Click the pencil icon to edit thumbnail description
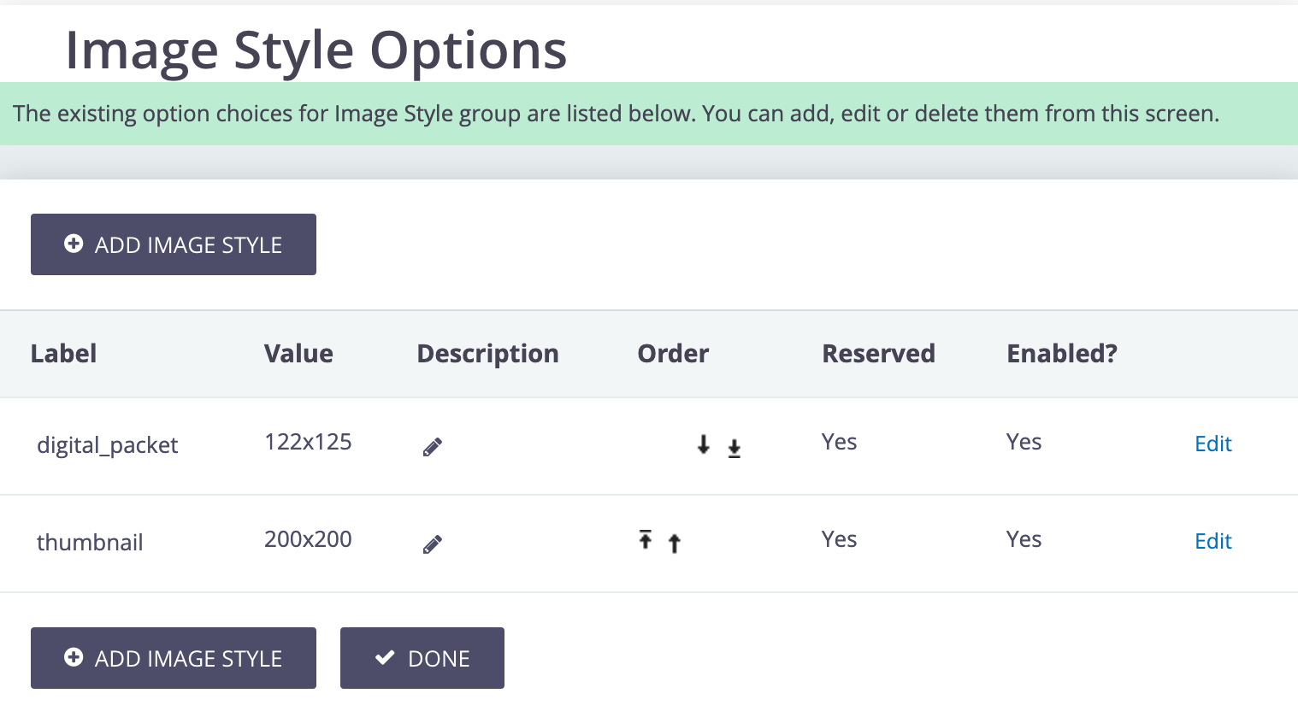1298x723 pixels. point(433,544)
